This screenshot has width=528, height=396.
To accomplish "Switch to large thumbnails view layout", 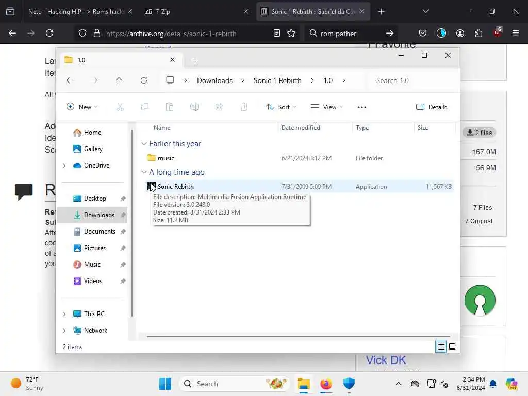I will (452, 346).
